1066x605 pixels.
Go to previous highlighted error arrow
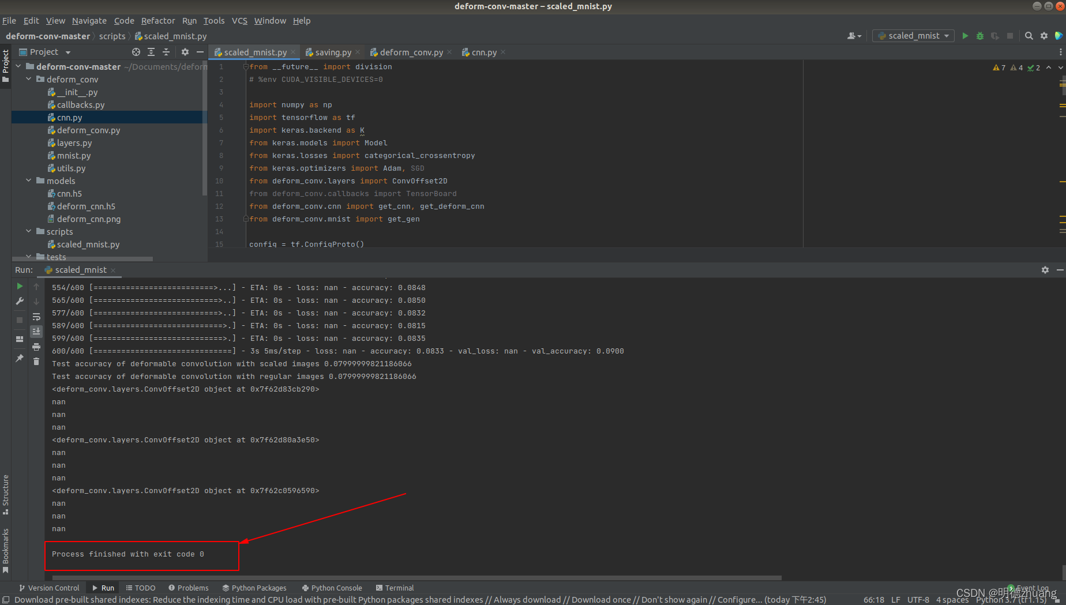[1049, 67]
